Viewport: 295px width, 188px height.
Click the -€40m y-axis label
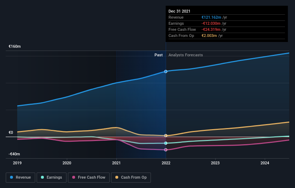[14, 154]
